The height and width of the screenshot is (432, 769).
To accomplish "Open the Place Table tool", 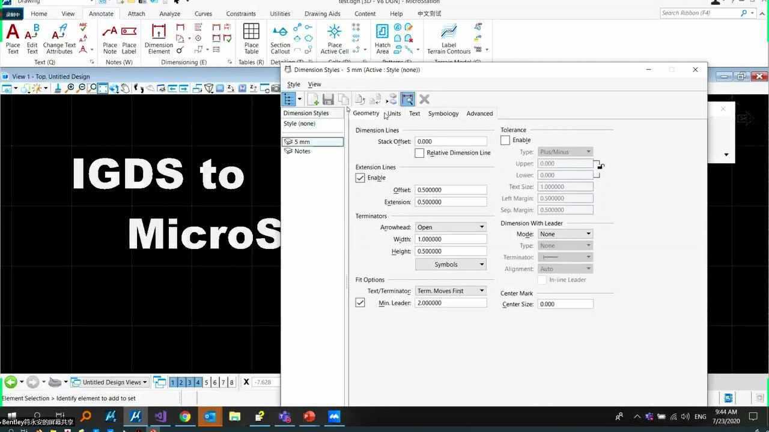I will point(251,39).
